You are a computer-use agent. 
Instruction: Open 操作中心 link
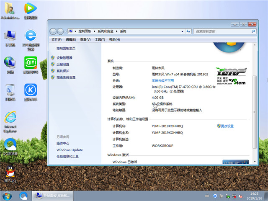63,143
